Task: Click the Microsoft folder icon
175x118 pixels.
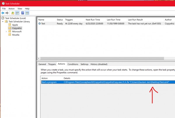Action: coord(10,31)
